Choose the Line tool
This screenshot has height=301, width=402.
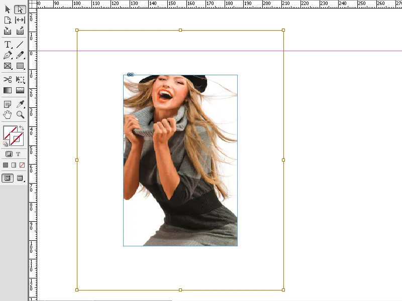19,44
